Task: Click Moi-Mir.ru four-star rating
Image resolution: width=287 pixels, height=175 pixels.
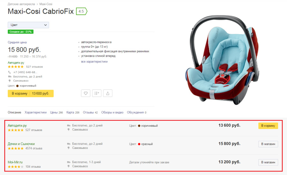Action: tap(16, 167)
